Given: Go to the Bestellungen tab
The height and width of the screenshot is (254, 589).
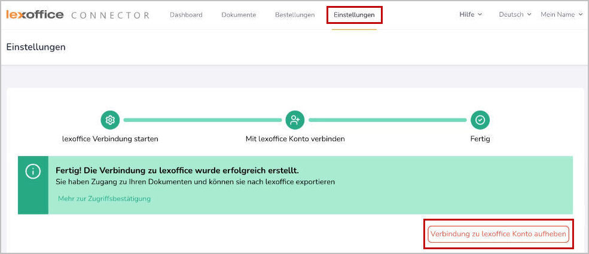Looking at the screenshot, I should click(x=295, y=15).
